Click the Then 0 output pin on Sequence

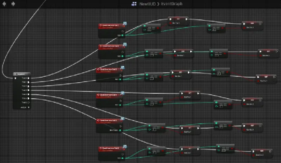[28, 78]
